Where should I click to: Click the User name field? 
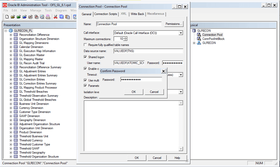tap(129, 63)
